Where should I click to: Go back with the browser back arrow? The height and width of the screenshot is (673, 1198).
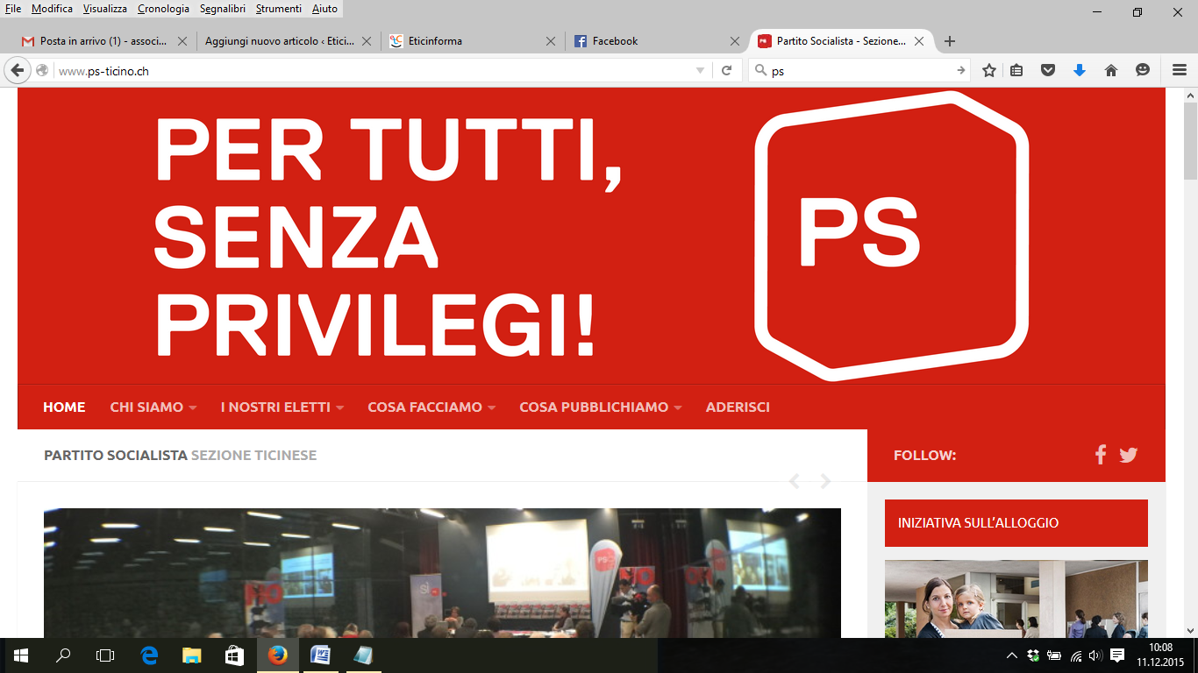coord(18,70)
